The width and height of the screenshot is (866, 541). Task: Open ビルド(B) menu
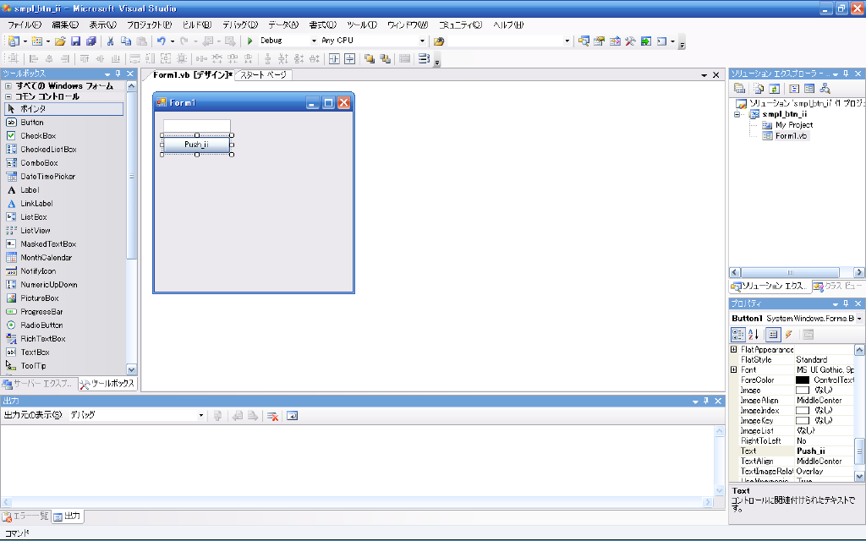(x=197, y=25)
